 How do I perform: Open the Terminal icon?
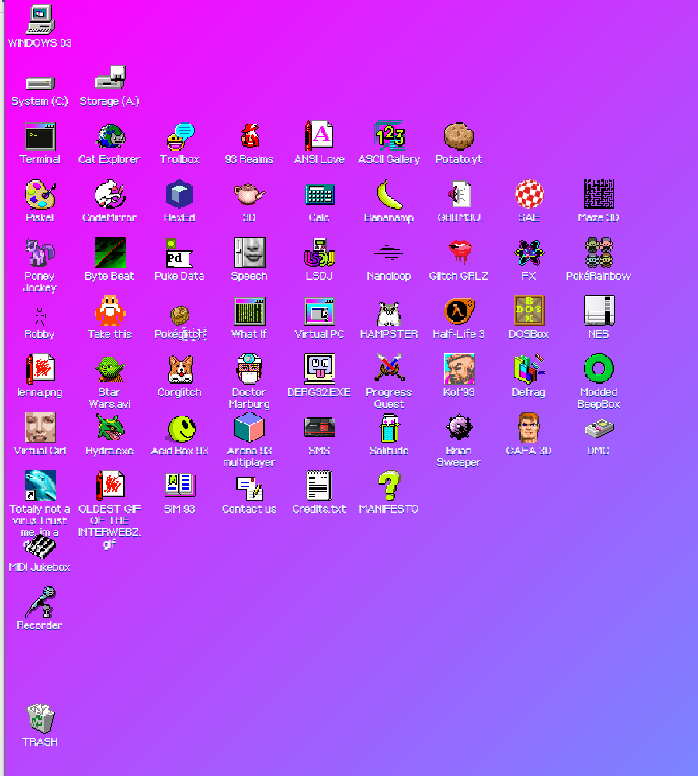(40, 137)
